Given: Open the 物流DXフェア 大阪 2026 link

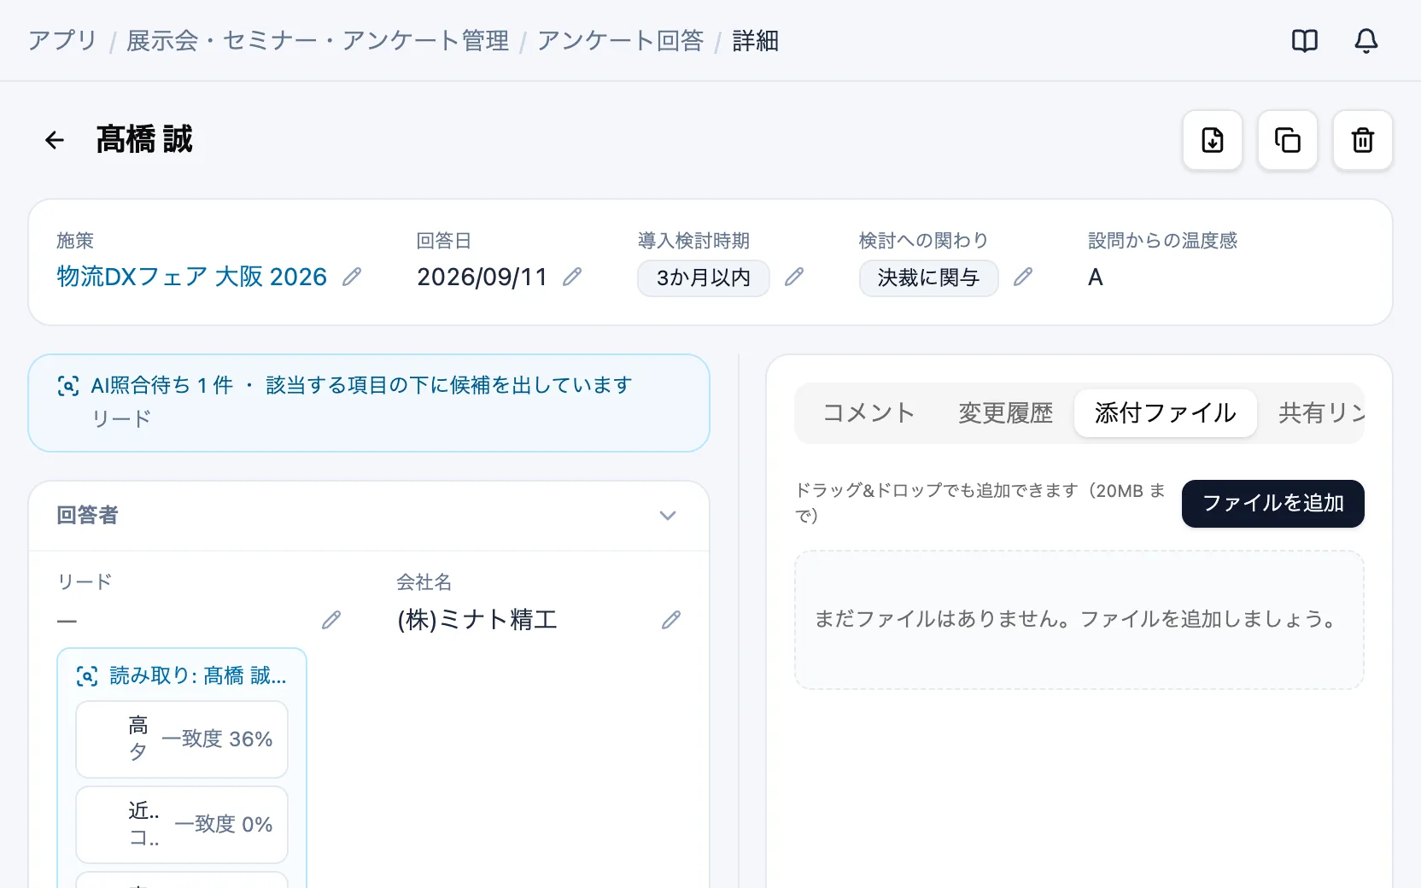Looking at the screenshot, I should 192,277.
